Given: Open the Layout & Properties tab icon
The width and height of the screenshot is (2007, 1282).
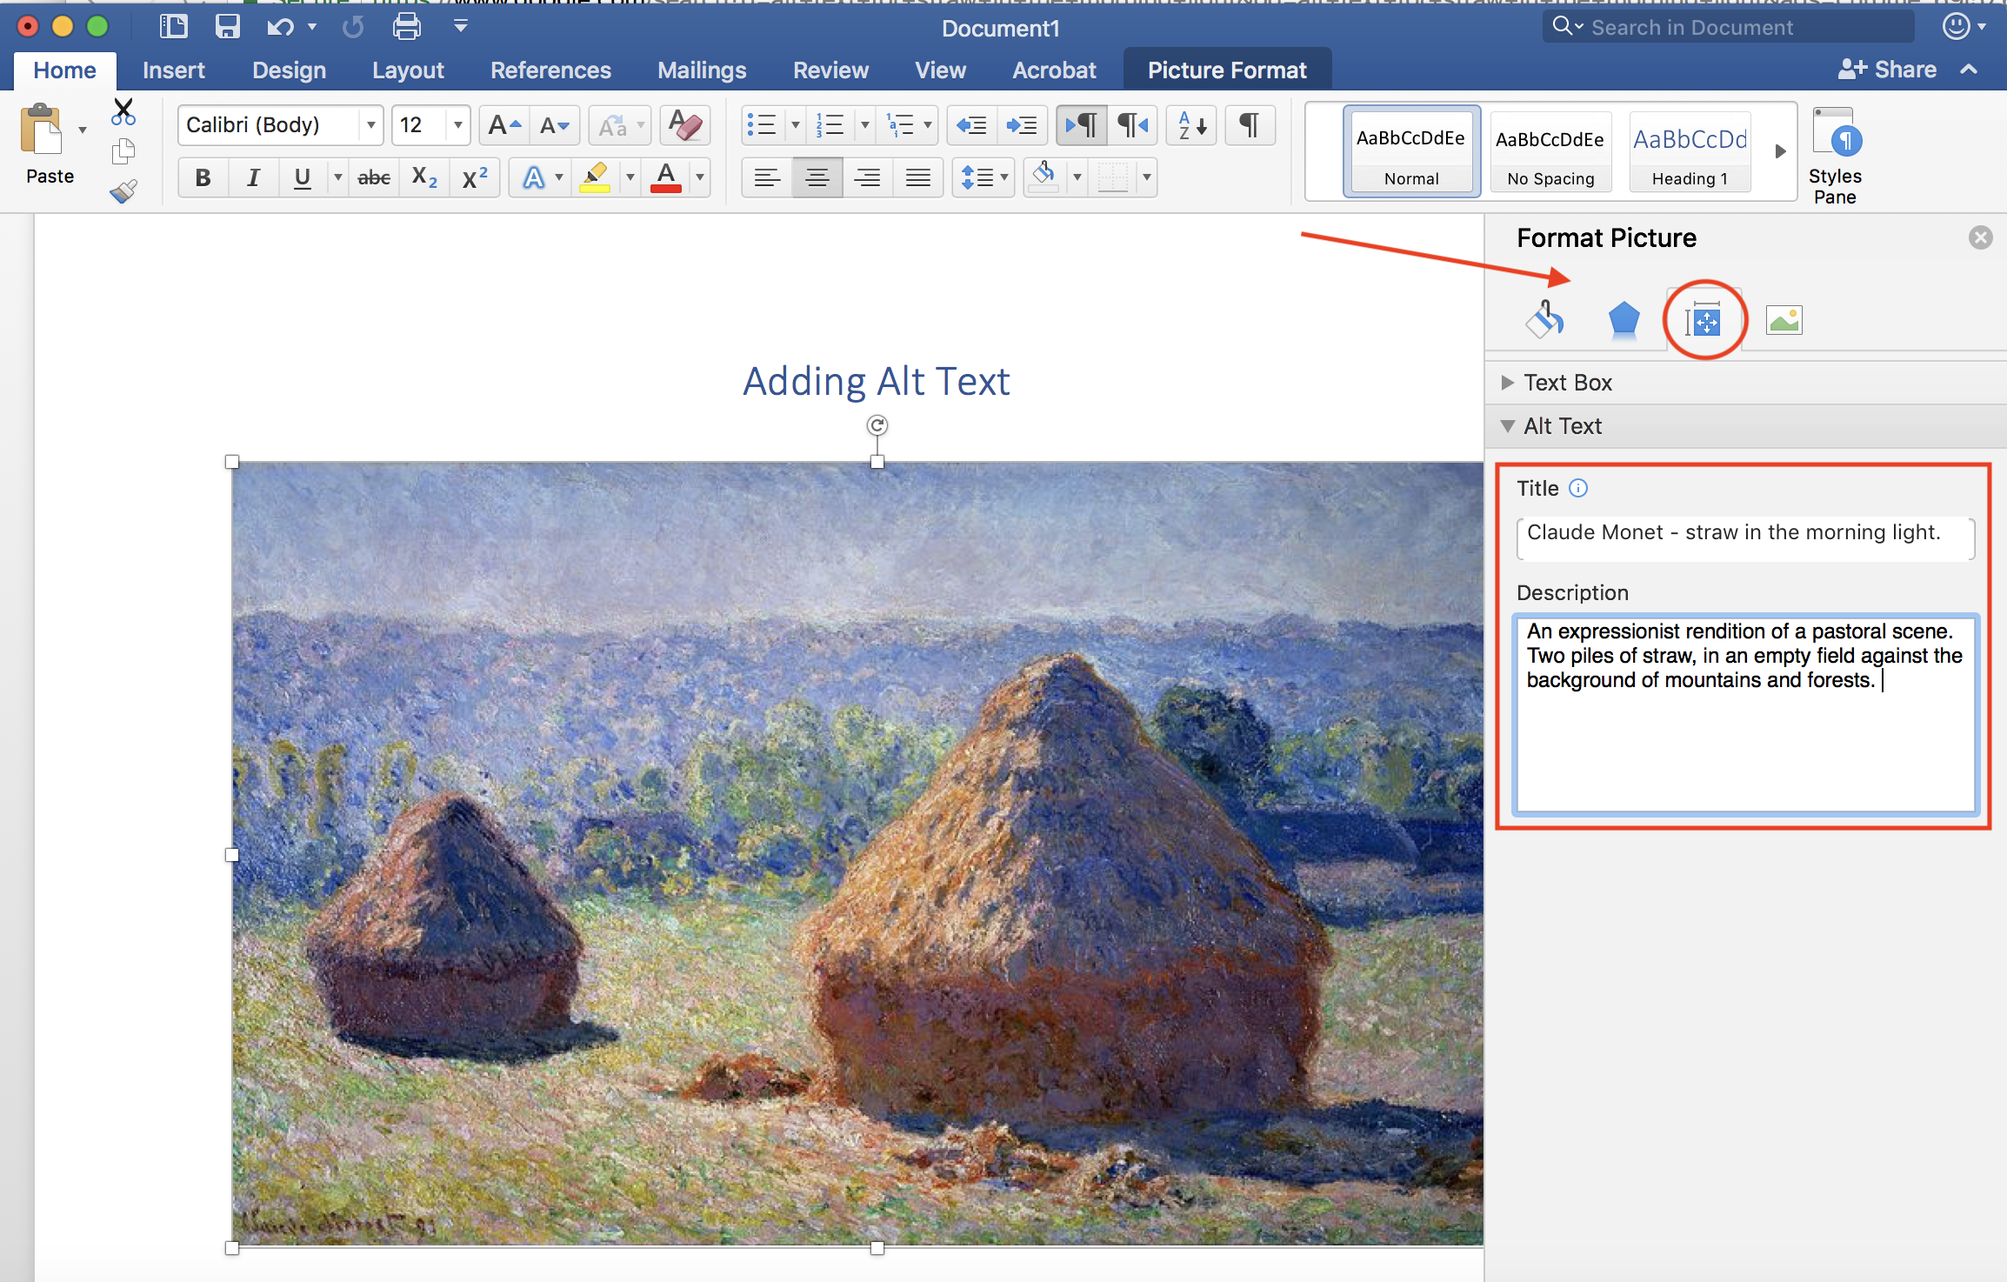Looking at the screenshot, I should click(x=1704, y=320).
